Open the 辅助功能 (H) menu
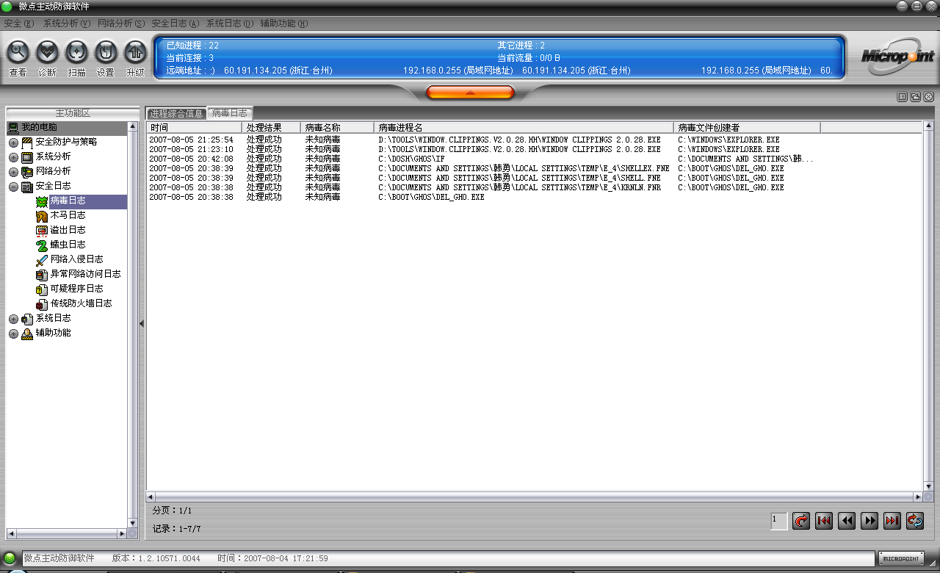Viewport: 940px width, 573px height. point(284,24)
